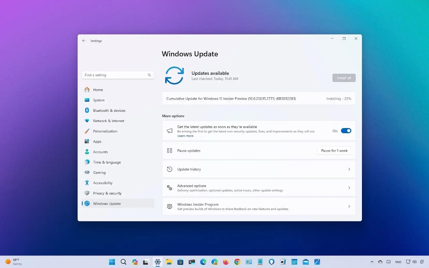
Task: Open Update history
Action: coord(259,169)
